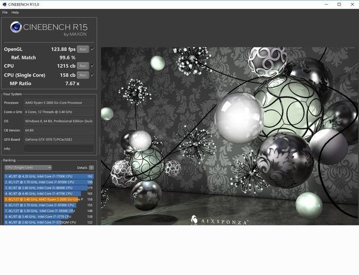Maximize the Cinebench window
359x275 pixels.
click(x=339, y=4)
